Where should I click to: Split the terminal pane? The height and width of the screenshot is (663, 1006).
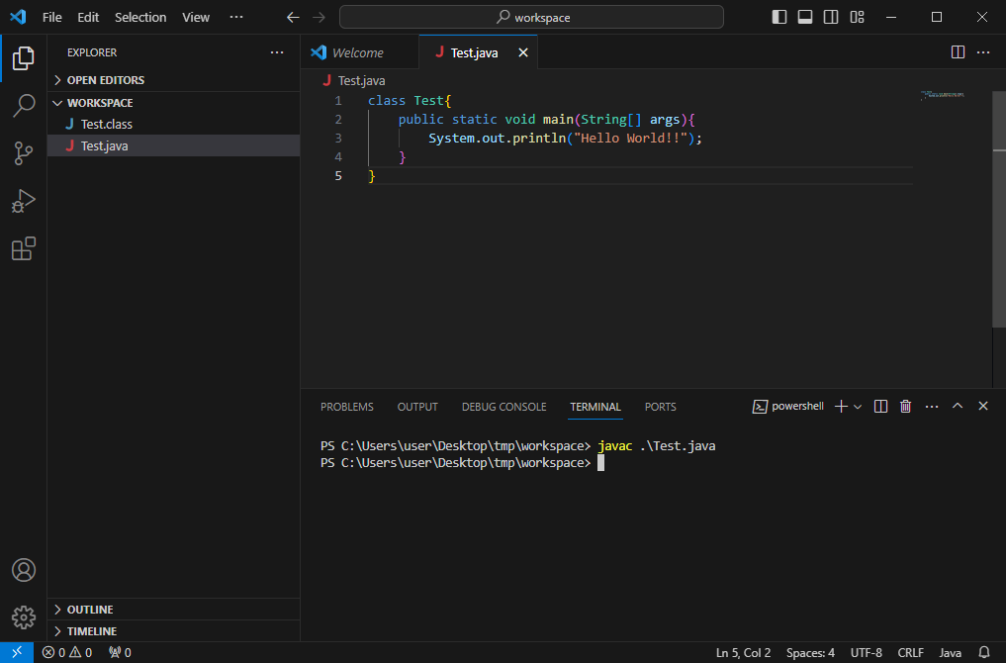point(880,407)
